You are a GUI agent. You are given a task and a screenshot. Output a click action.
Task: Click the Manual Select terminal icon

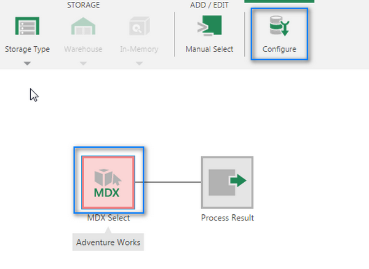tap(209, 27)
